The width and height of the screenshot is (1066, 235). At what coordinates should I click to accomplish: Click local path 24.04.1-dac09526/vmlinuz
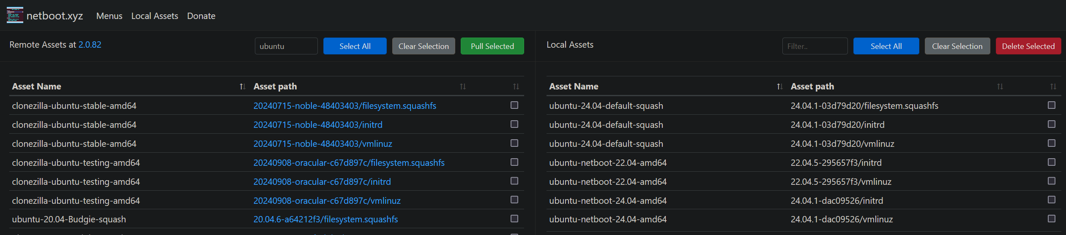842,219
